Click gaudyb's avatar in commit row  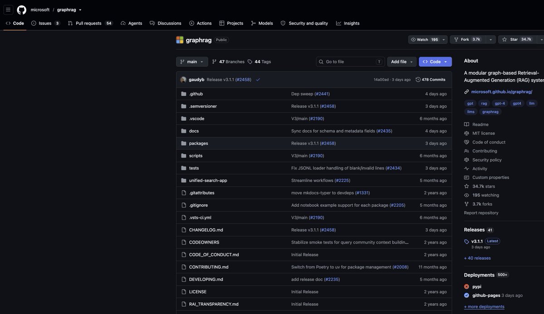[183, 80]
